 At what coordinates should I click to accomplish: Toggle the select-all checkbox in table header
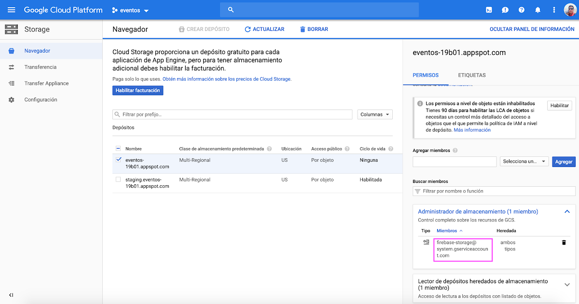[x=118, y=149]
